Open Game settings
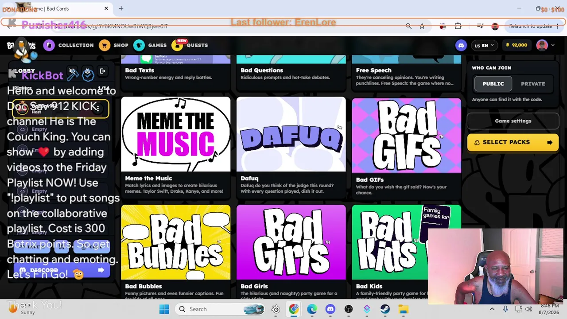The image size is (567, 319). (x=513, y=121)
